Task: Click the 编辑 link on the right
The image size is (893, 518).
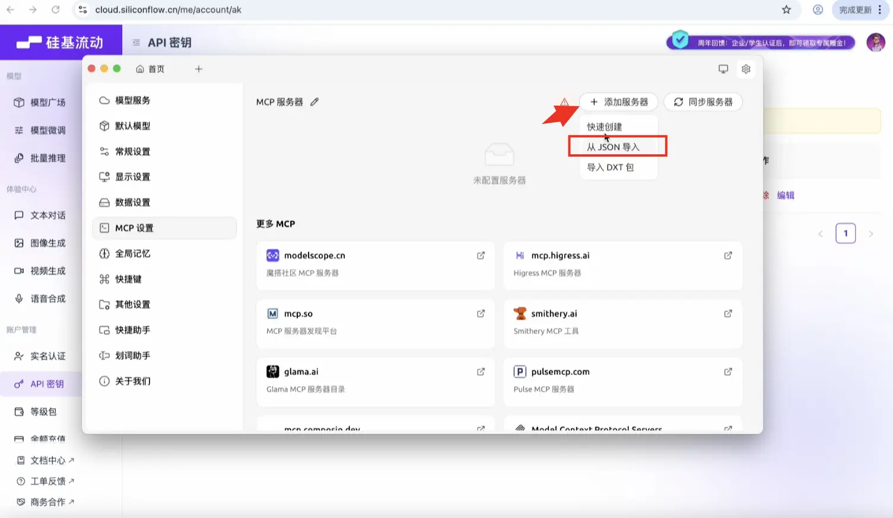Action: pos(786,195)
